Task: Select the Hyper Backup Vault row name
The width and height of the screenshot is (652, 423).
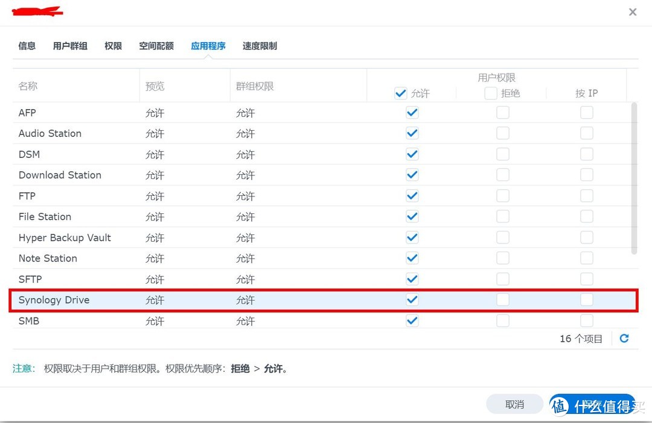Action: (65, 237)
